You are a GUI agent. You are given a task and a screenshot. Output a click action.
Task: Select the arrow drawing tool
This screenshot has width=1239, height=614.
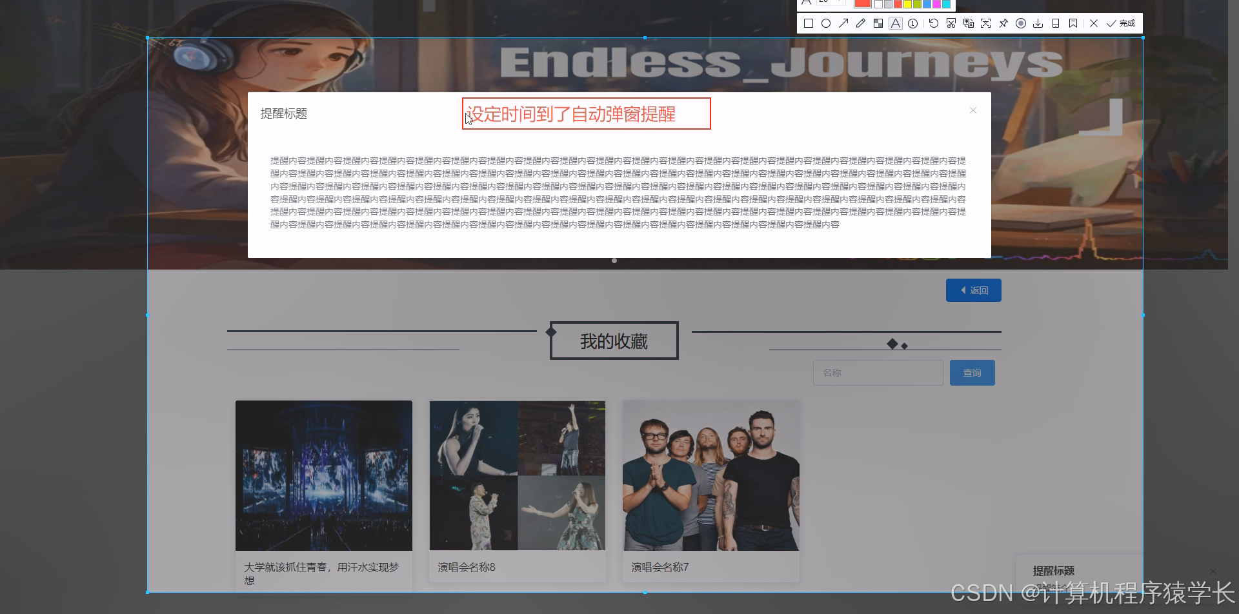[843, 23]
